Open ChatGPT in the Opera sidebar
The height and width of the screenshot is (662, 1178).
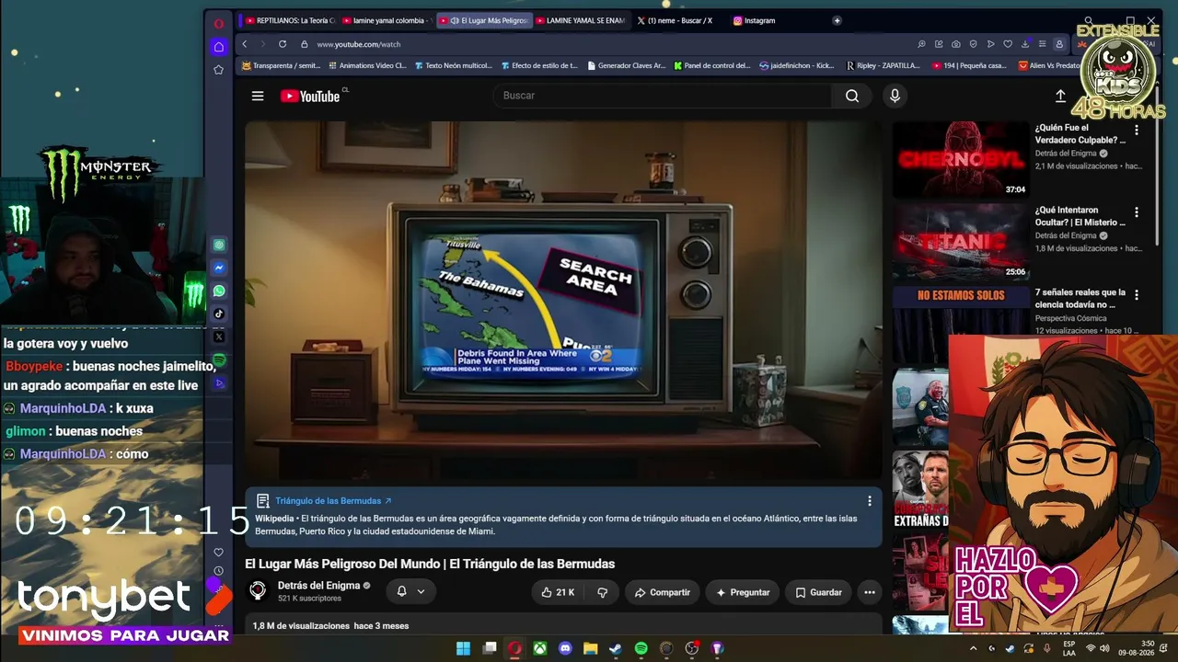click(x=219, y=245)
